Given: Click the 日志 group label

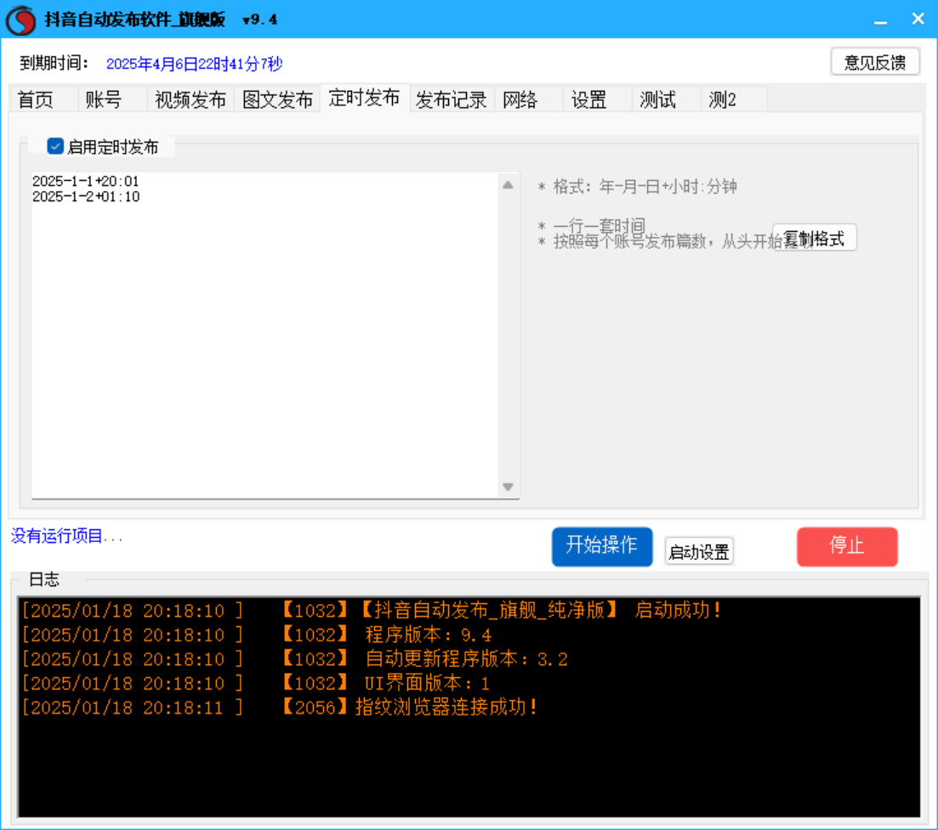Looking at the screenshot, I should (x=44, y=579).
